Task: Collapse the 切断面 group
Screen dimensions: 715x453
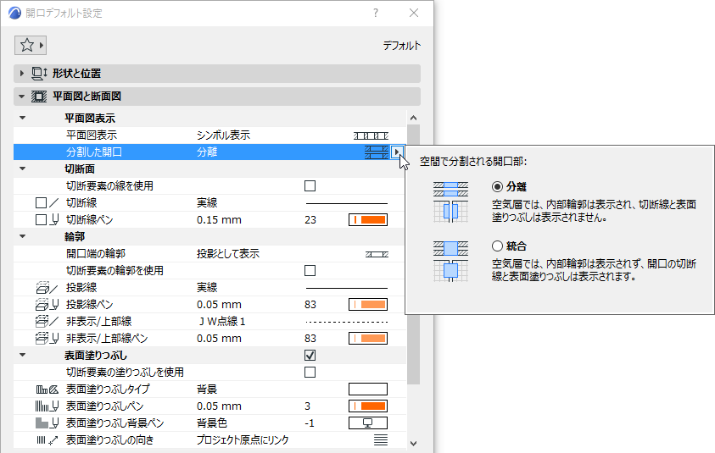Action: coord(22,168)
